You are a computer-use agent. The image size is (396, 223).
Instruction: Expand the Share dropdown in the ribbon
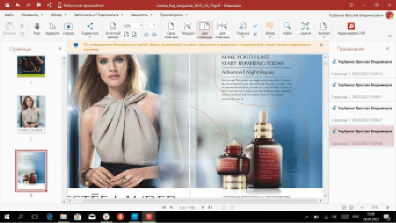tap(90, 37)
